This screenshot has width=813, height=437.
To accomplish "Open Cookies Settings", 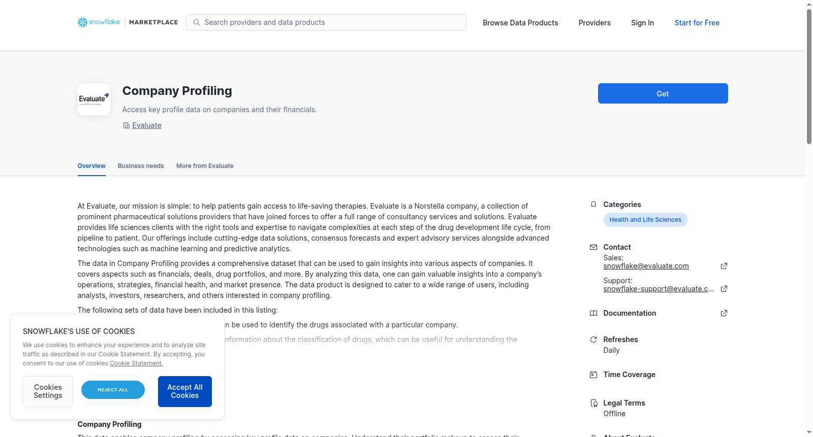I will click(x=48, y=391).
